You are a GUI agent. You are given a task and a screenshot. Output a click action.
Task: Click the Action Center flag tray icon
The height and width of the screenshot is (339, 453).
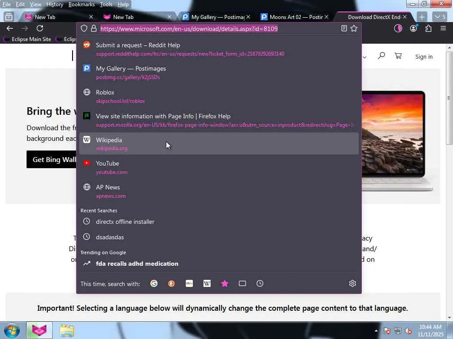click(x=387, y=331)
